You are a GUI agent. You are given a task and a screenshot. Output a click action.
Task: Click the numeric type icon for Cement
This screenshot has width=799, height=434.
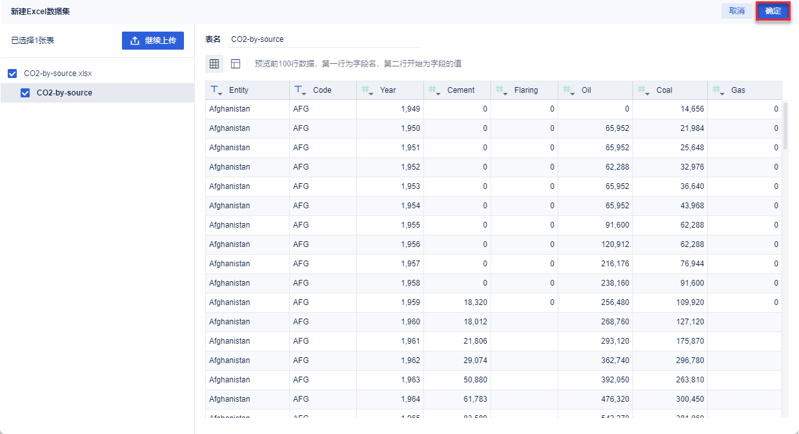point(434,90)
